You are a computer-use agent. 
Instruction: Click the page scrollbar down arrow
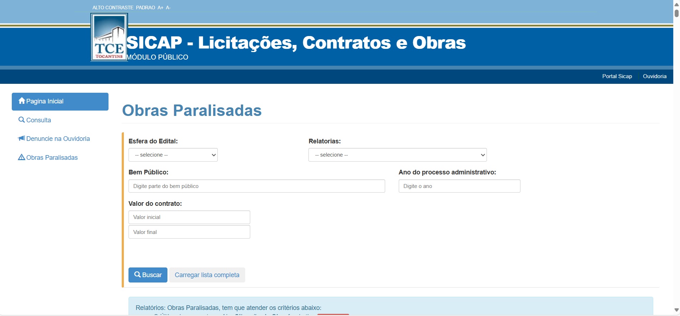pyautogui.click(x=676, y=310)
